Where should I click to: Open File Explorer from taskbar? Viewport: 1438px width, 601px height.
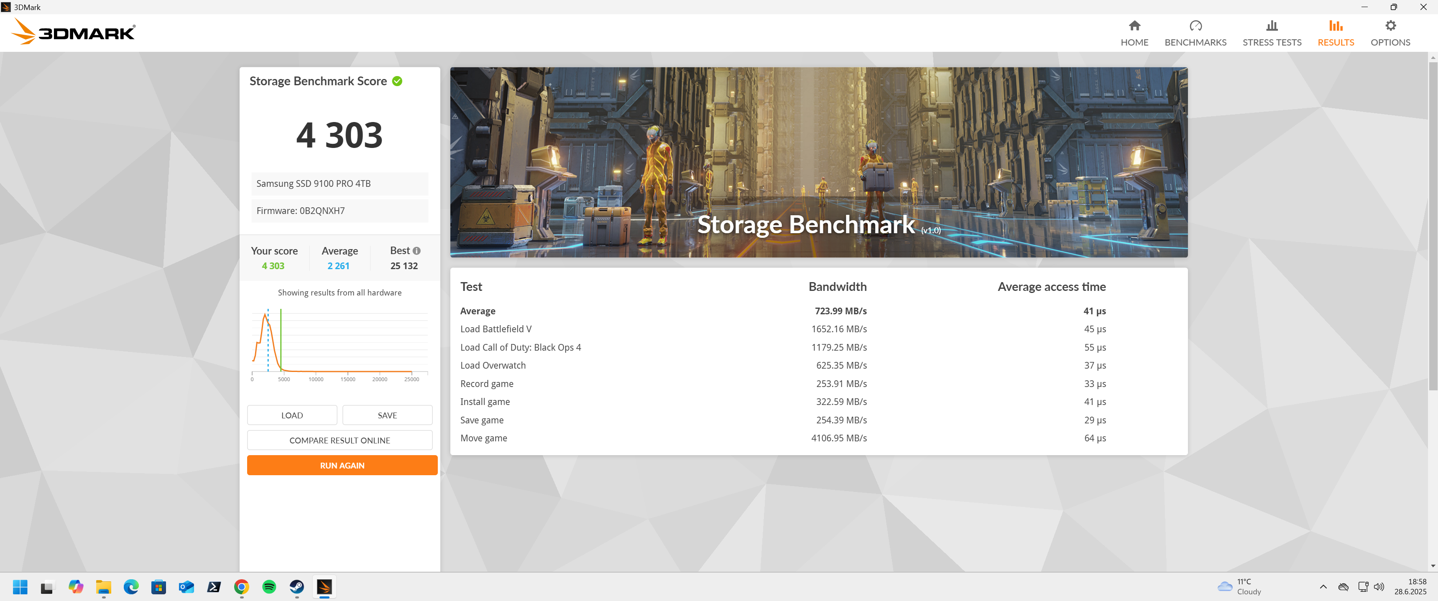click(103, 586)
